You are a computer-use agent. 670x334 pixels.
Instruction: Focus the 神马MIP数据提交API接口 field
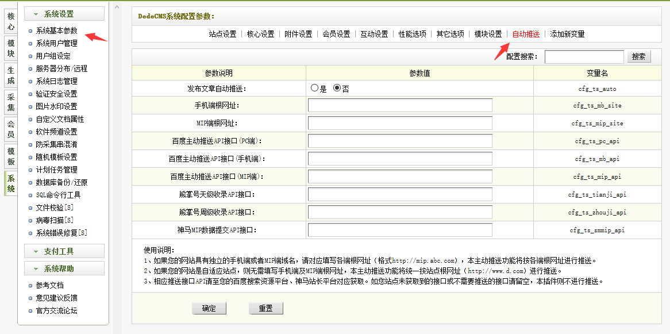[x=400, y=229]
